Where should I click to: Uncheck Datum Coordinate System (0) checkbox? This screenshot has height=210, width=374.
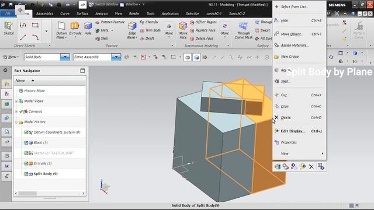tap(26, 132)
